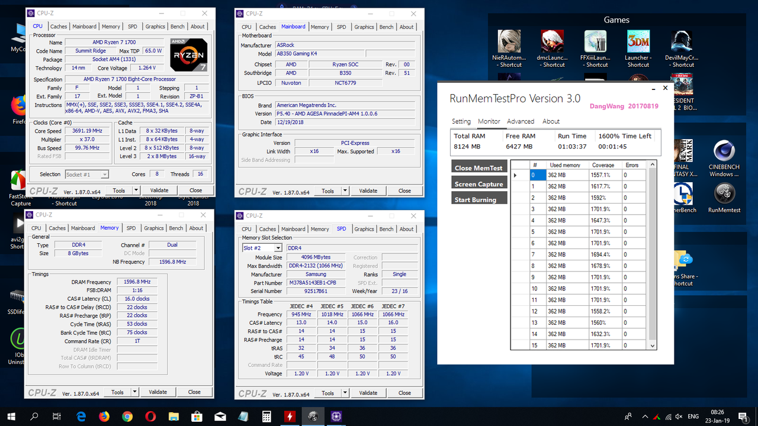Click Validate in Memory CPU-Z window
The height and width of the screenshot is (426, 758).
[158, 392]
